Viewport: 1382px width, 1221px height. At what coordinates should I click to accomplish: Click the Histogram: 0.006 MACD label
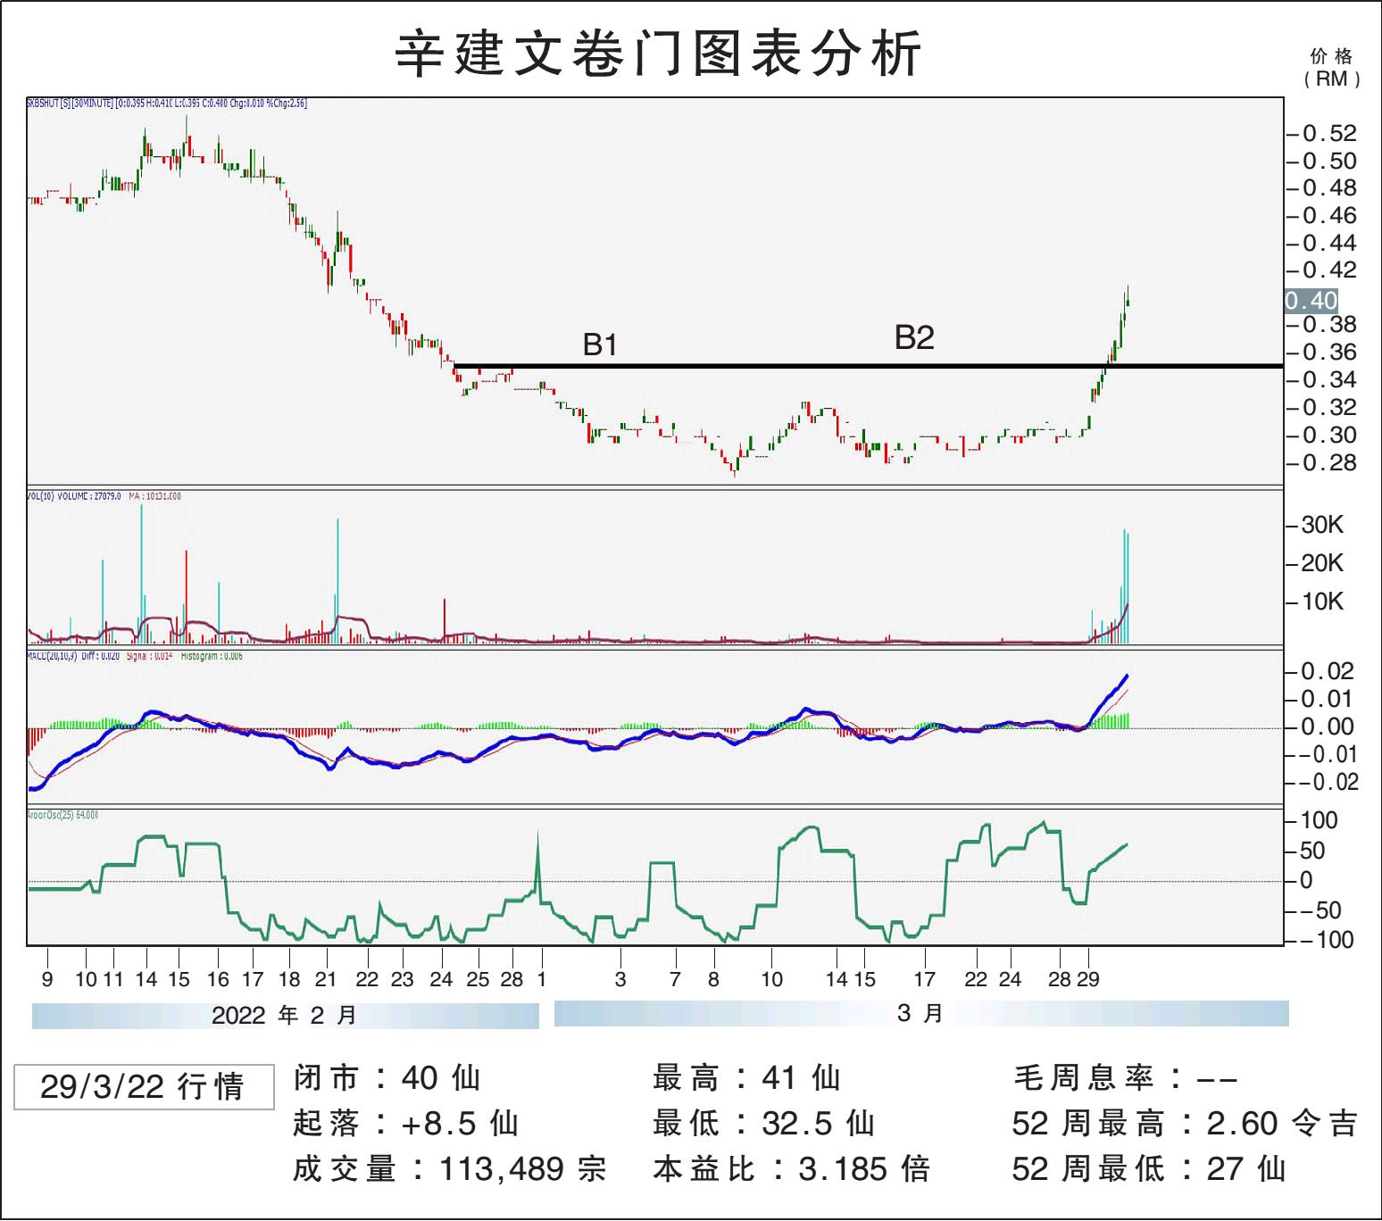[x=212, y=656]
